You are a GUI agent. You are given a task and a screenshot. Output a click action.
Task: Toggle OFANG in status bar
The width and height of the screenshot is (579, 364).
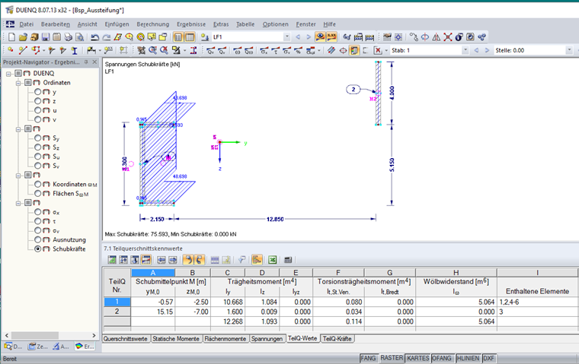pos(442,358)
